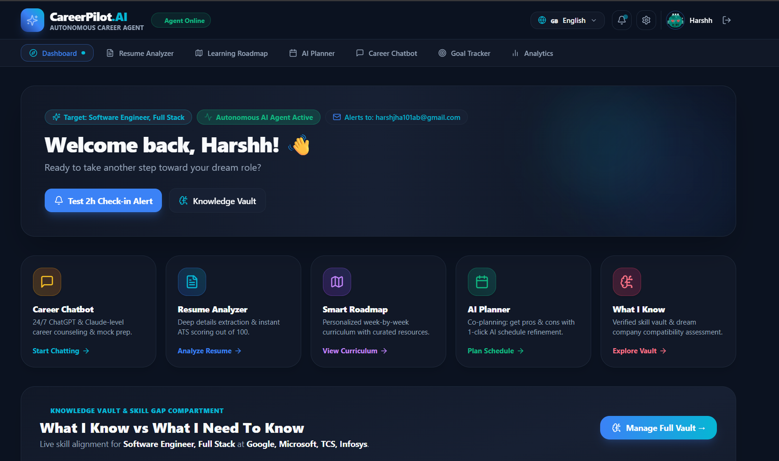Click the Ready to take another step subtitle
Viewport: 779px width, 461px height.
(x=153, y=167)
